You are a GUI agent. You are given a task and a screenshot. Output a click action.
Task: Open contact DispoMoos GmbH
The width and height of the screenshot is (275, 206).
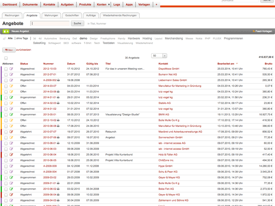pos(169,69)
